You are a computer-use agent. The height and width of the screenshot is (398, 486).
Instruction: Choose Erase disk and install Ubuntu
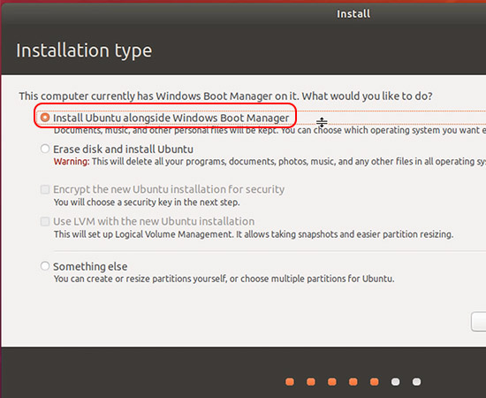(x=45, y=149)
